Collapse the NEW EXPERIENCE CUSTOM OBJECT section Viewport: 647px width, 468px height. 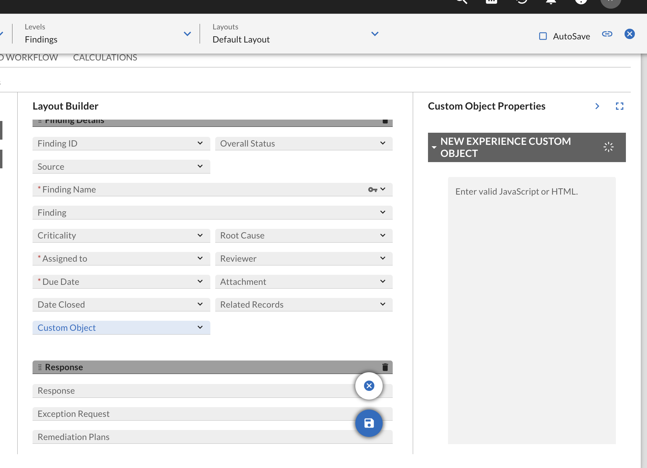coord(434,147)
